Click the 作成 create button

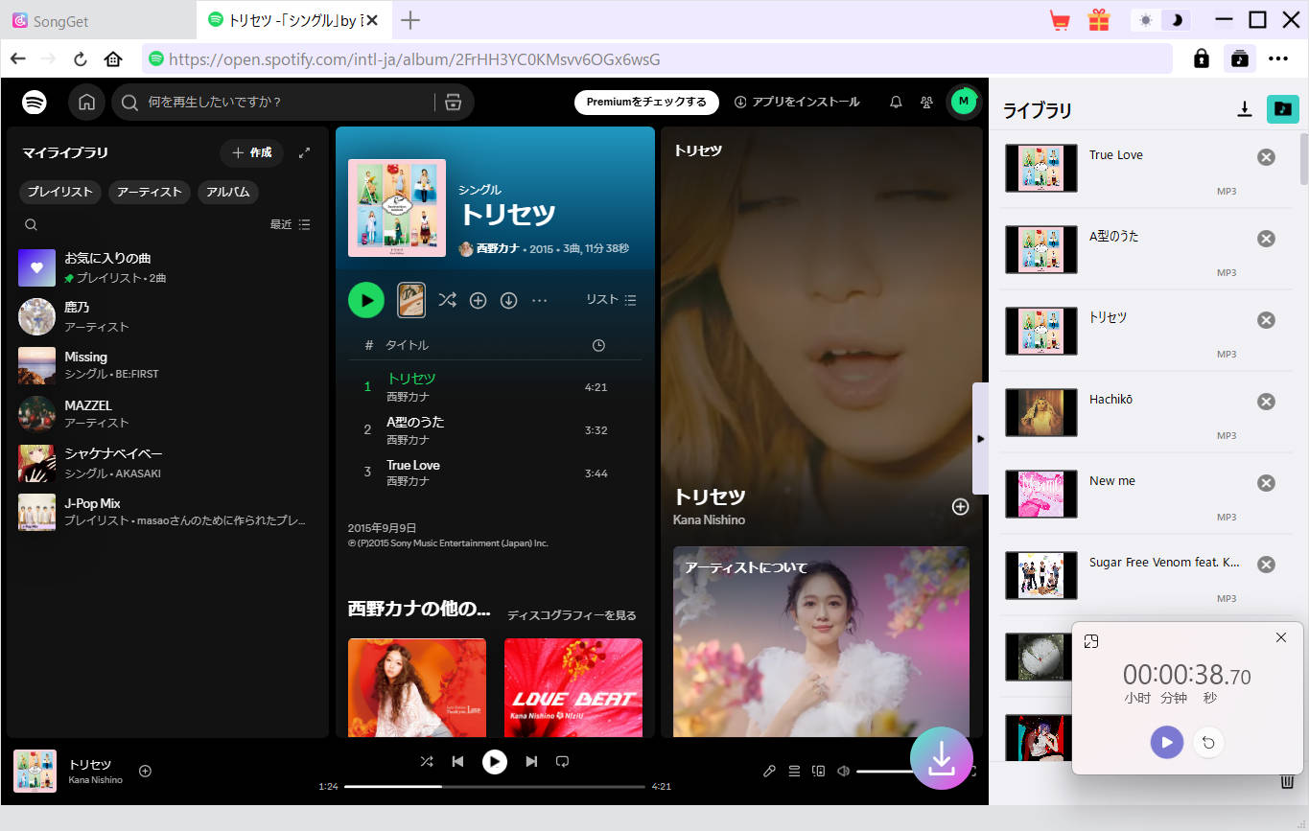coord(251,152)
